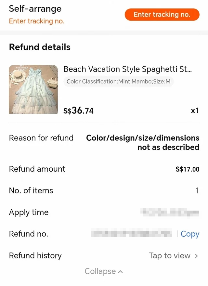Select the reason for refund description text
The height and width of the screenshot is (286, 208).
[143, 142]
